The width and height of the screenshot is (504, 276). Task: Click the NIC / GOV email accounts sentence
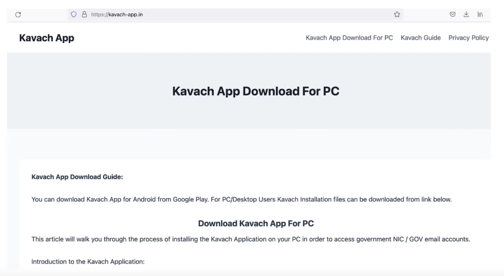click(251, 239)
